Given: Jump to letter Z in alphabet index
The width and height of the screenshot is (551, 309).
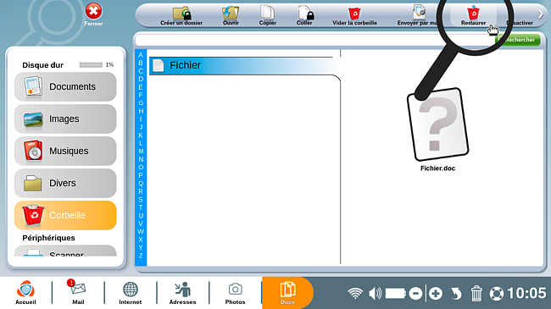Looking at the screenshot, I should [x=141, y=256].
